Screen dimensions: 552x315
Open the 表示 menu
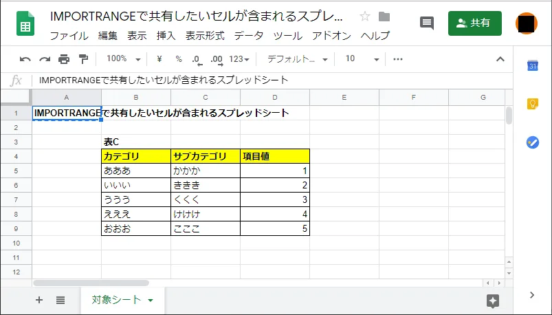click(x=137, y=36)
